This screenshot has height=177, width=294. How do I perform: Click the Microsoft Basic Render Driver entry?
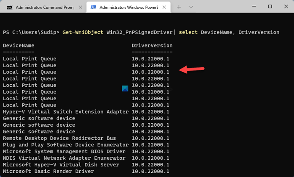(x=48, y=171)
